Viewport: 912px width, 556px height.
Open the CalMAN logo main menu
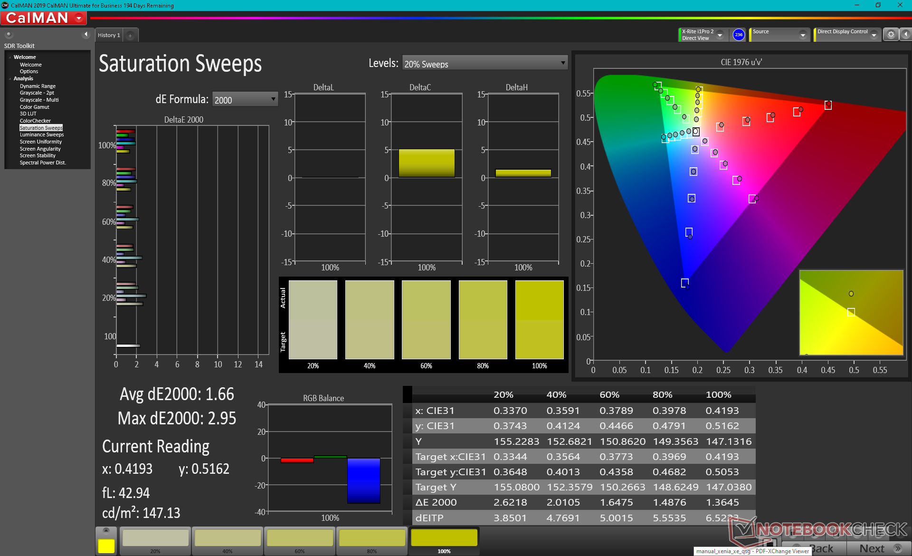pyautogui.click(x=43, y=18)
